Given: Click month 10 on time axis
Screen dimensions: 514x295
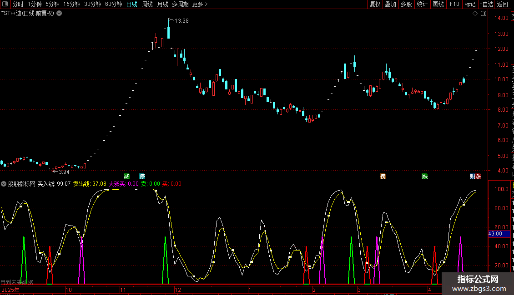Looking at the screenshot, I should [x=69, y=290].
